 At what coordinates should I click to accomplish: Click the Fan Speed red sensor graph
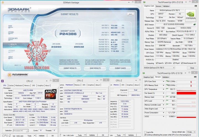(x=186, y=93)
